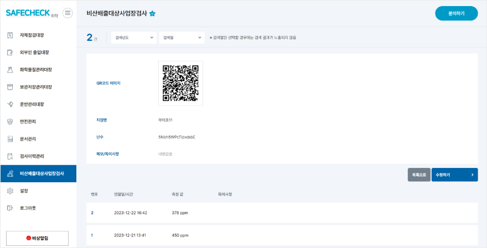This screenshot has height=248, width=487.
Task: Click the 특이사항 column header
Action: click(x=225, y=194)
